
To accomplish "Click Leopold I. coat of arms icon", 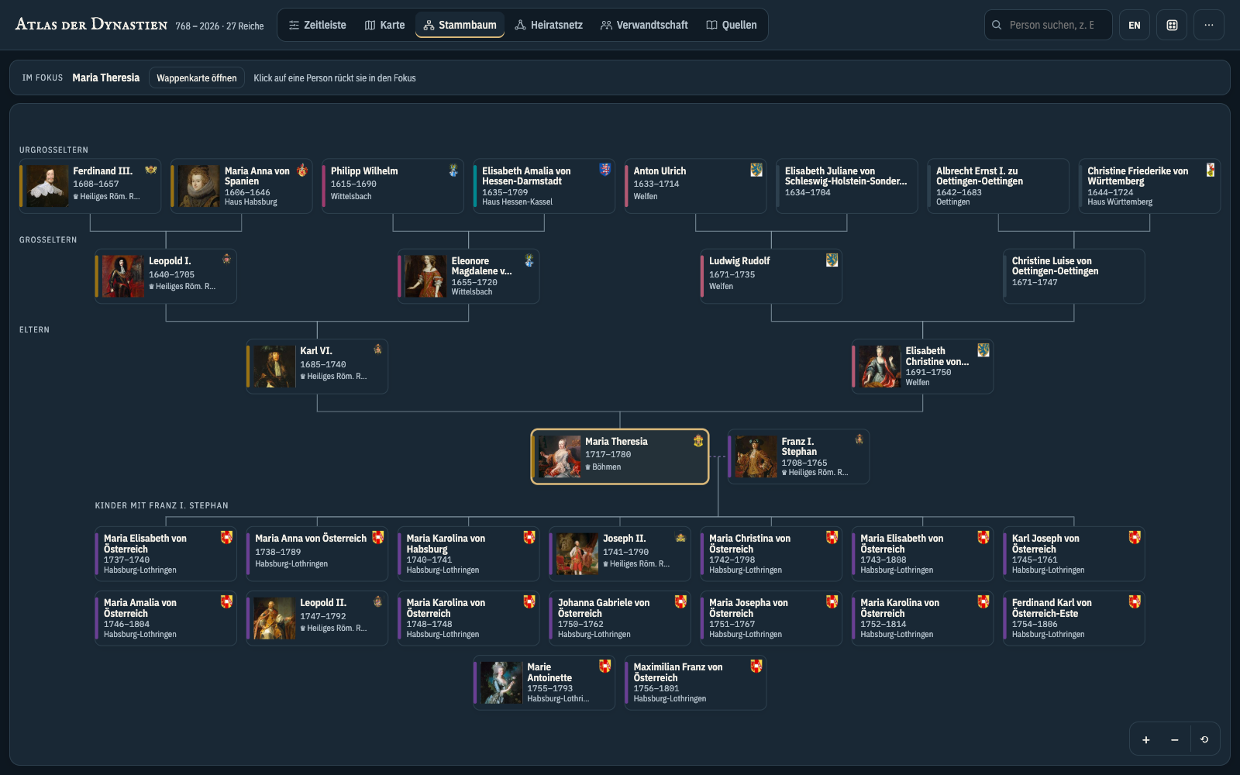I will click(x=226, y=259).
